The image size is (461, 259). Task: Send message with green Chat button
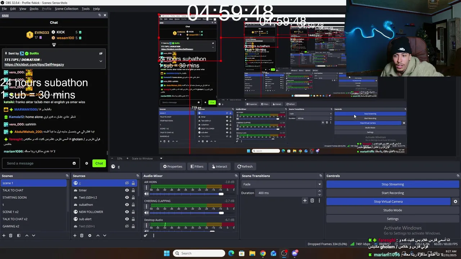(99, 163)
